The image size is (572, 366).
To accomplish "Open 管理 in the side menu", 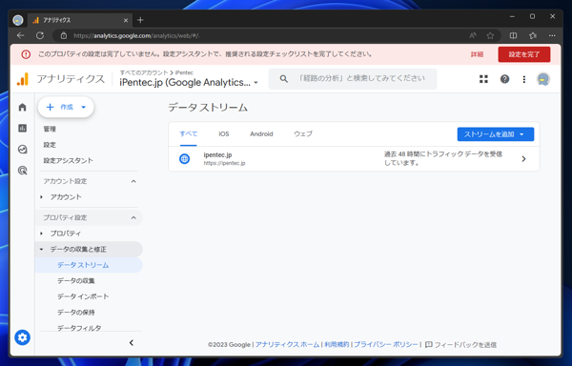I will (x=50, y=129).
